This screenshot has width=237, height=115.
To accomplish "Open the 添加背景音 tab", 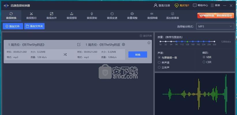I will click(172, 16).
